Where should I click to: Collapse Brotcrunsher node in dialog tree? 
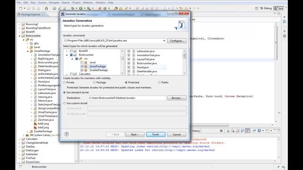point(67,55)
